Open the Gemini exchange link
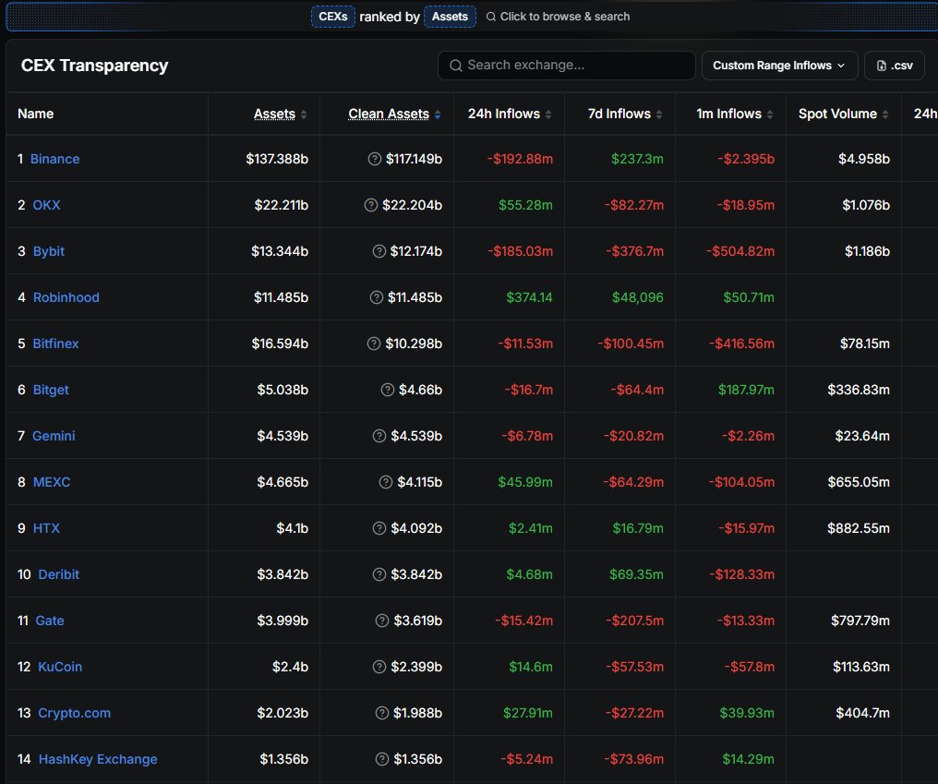 [x=54, y=436]
